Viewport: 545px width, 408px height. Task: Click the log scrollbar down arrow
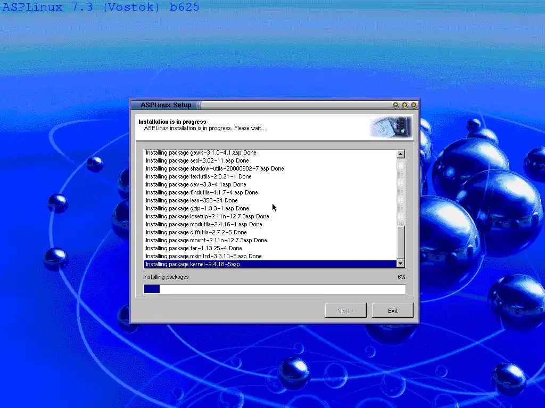(x=401, y=263)
